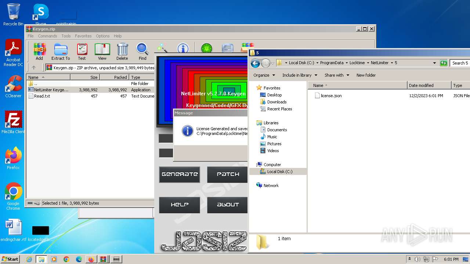The height and width of the screenshot is (264, 470).
Task: Click the Add button in WinRAR toolbar
Action: pyautogui.click(x=39, y=51)
